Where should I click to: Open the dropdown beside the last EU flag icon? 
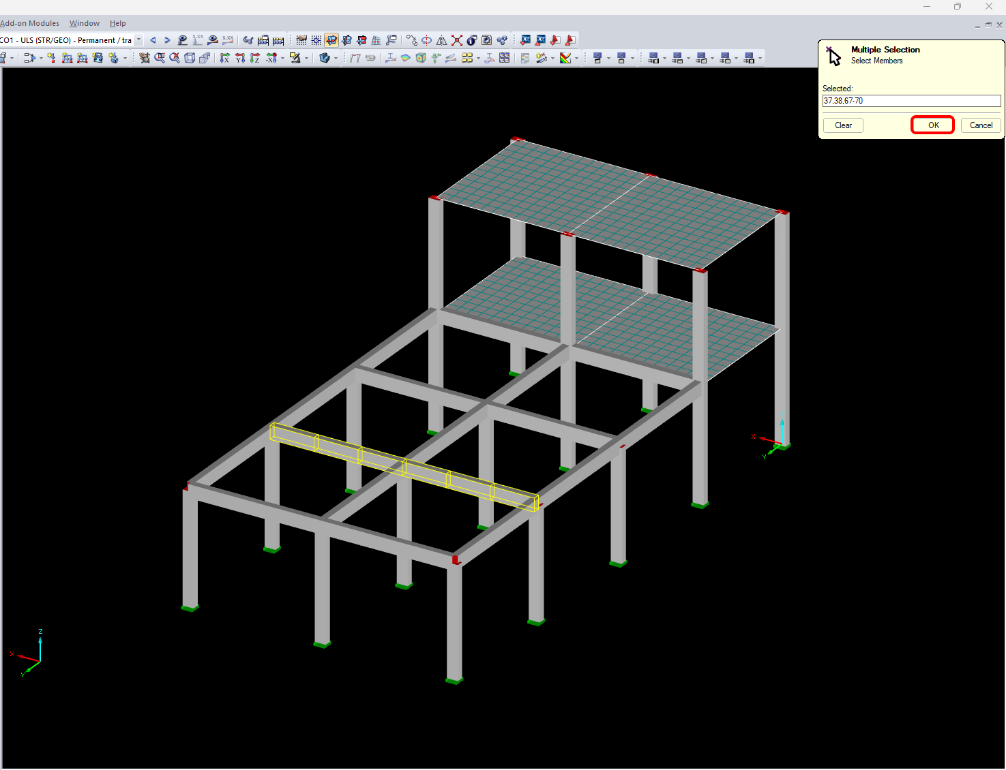point(760,58)
